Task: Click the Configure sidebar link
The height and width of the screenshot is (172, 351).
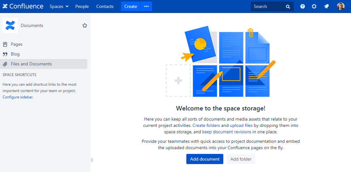Action: click(18, 97)
